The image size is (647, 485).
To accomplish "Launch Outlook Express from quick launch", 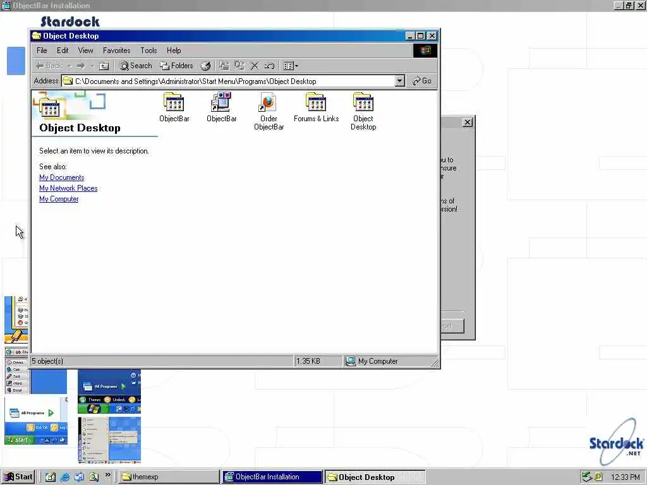I will pyautogui.click(x=79, y=477).
